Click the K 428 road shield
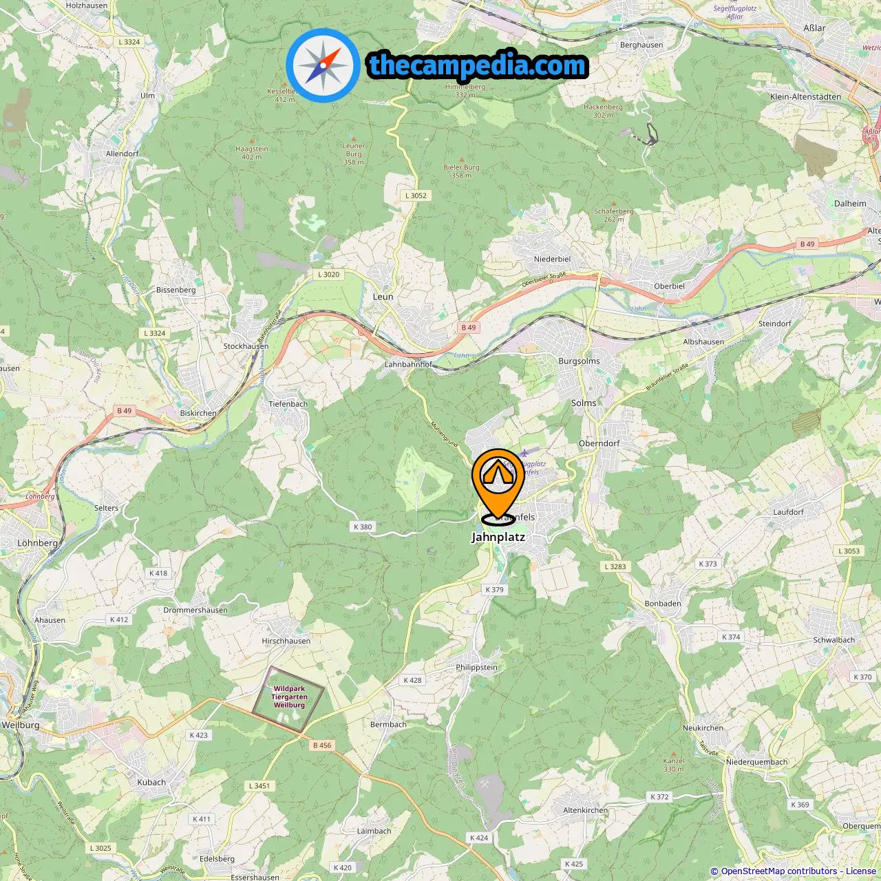This screenshot has width=881, height=881. (x=412, y=680)
